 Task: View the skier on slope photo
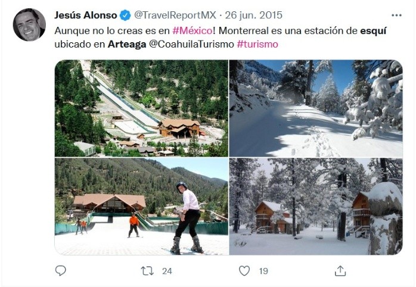(x=141, y=207)
